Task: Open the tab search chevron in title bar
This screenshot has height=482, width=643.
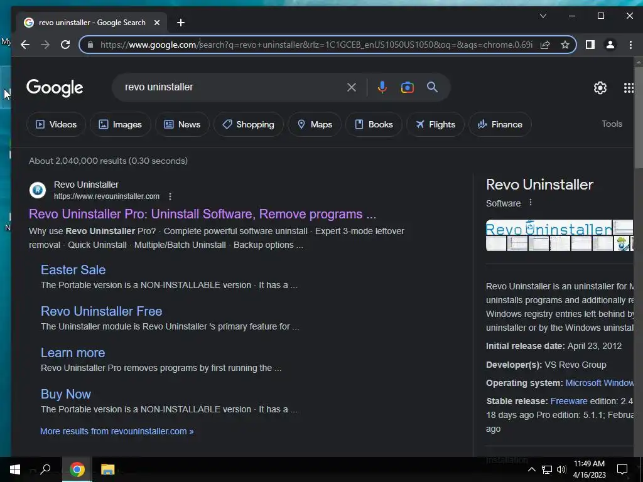Action: 543,16
